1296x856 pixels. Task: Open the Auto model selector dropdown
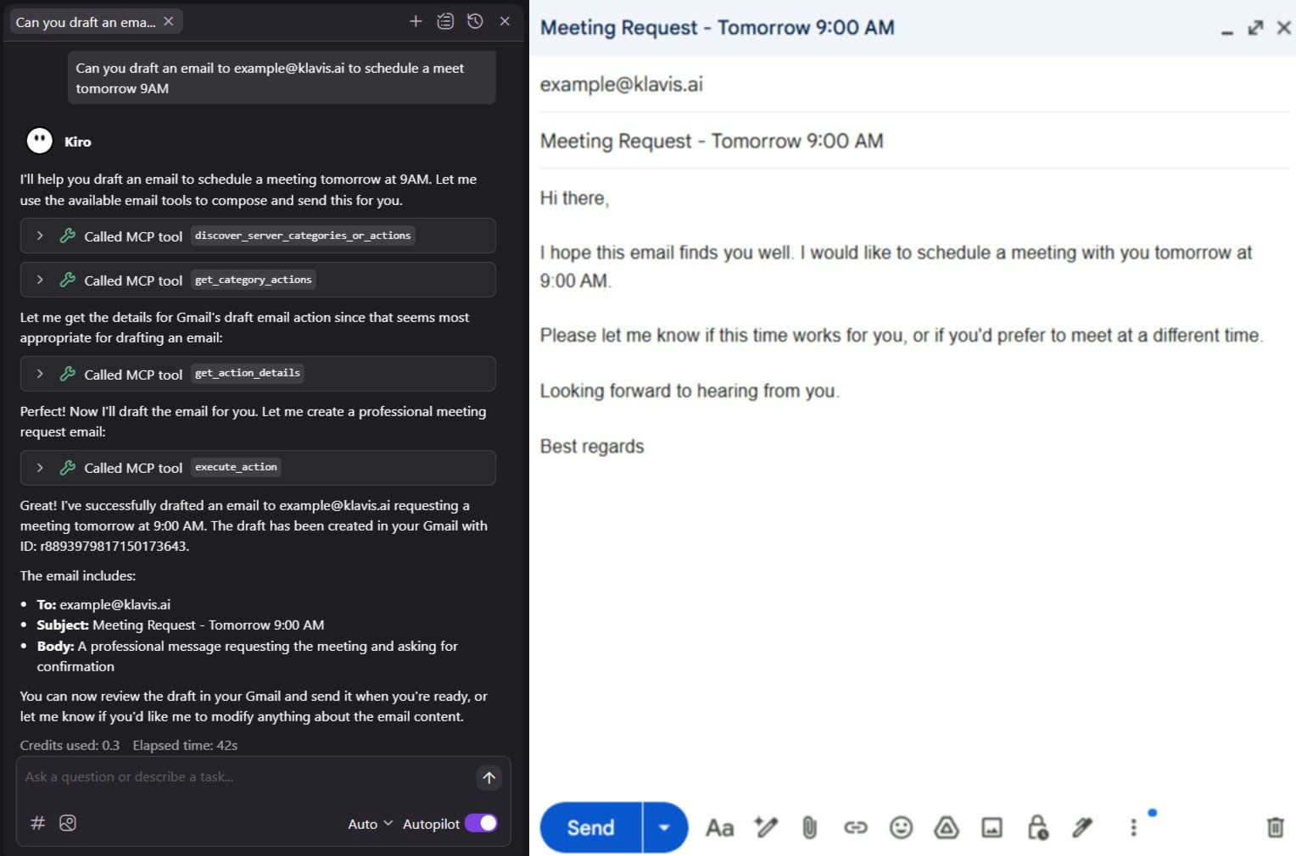370,823
